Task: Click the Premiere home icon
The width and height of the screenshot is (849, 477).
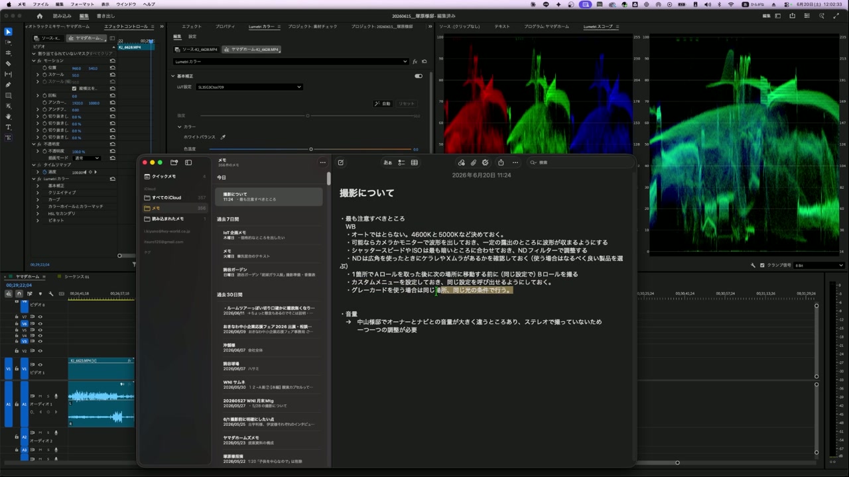Action: click(x=39, y=16)
